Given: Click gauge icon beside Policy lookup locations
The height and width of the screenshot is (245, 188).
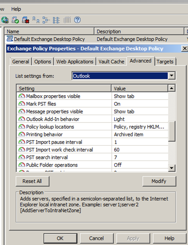Looking at the screenshot, I should (22, 126).
